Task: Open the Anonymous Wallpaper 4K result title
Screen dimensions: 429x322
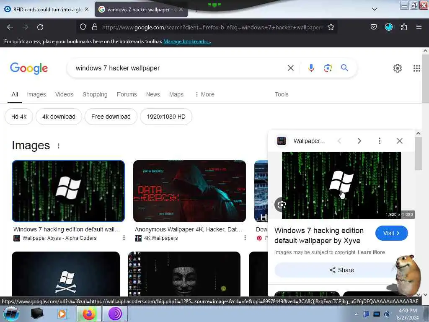Action: [188, 229]
